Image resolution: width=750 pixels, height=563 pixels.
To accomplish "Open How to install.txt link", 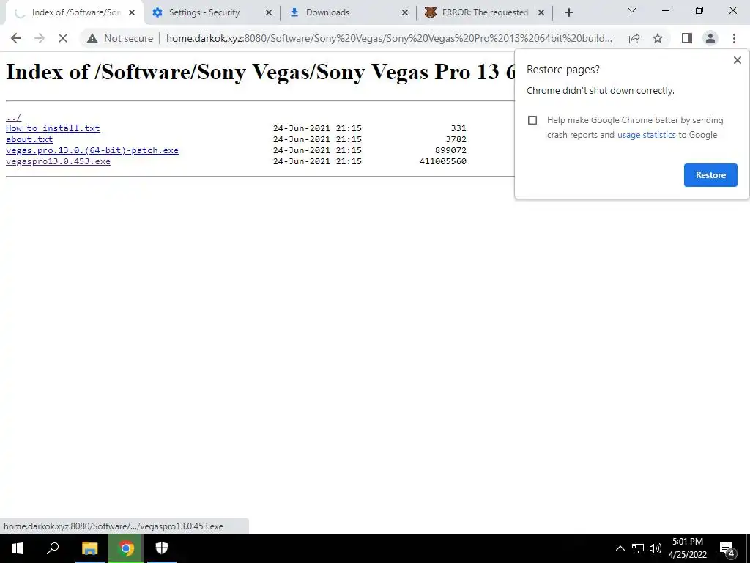I will (x=53, y=128).
